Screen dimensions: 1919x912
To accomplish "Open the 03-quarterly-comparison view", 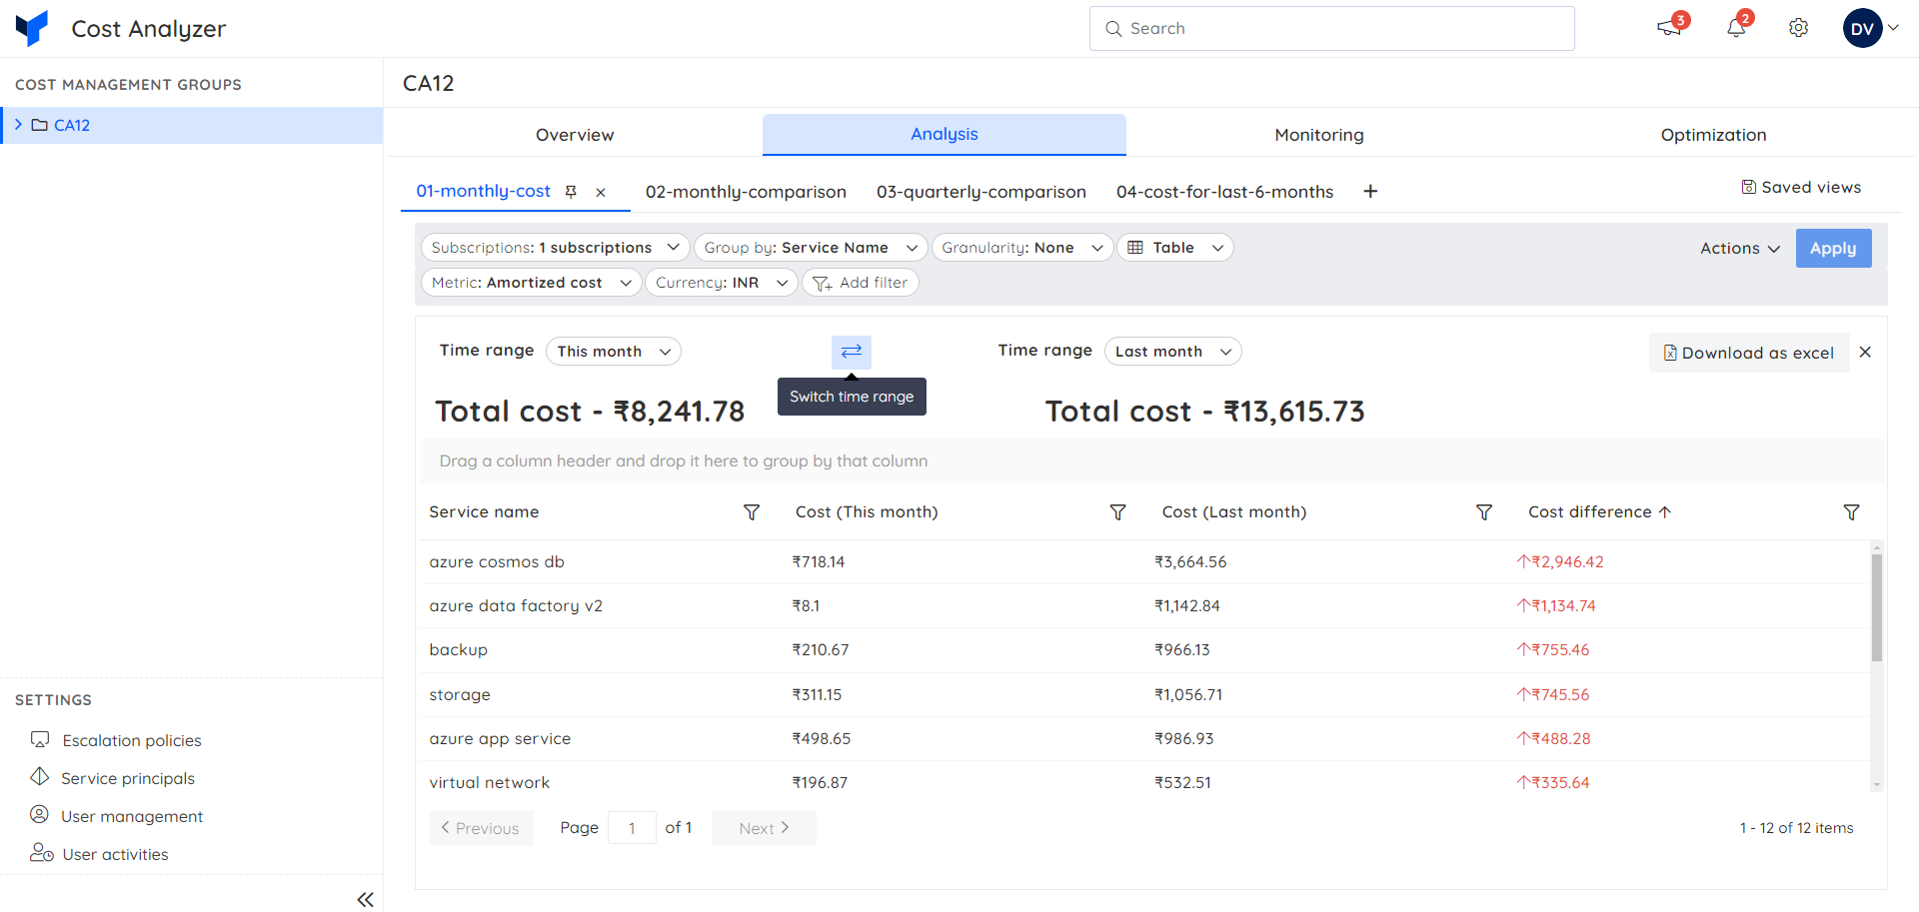I will point(981,192).
